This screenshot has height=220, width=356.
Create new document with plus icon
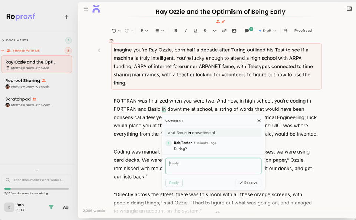66,17
